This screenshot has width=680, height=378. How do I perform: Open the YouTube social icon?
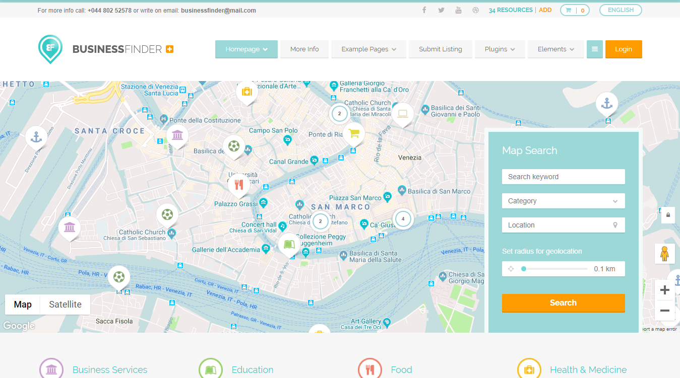click(x=458, y=10)
